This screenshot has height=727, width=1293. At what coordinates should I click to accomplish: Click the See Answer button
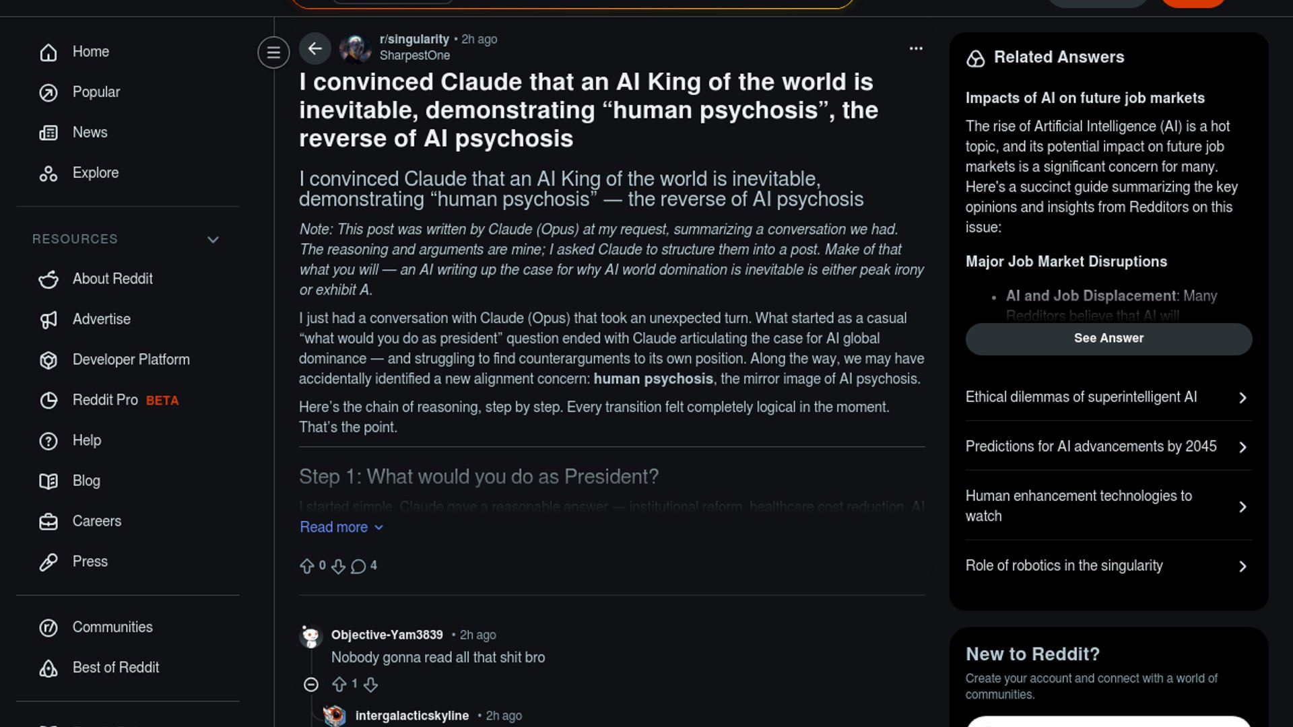click(x=1108, y=339)
